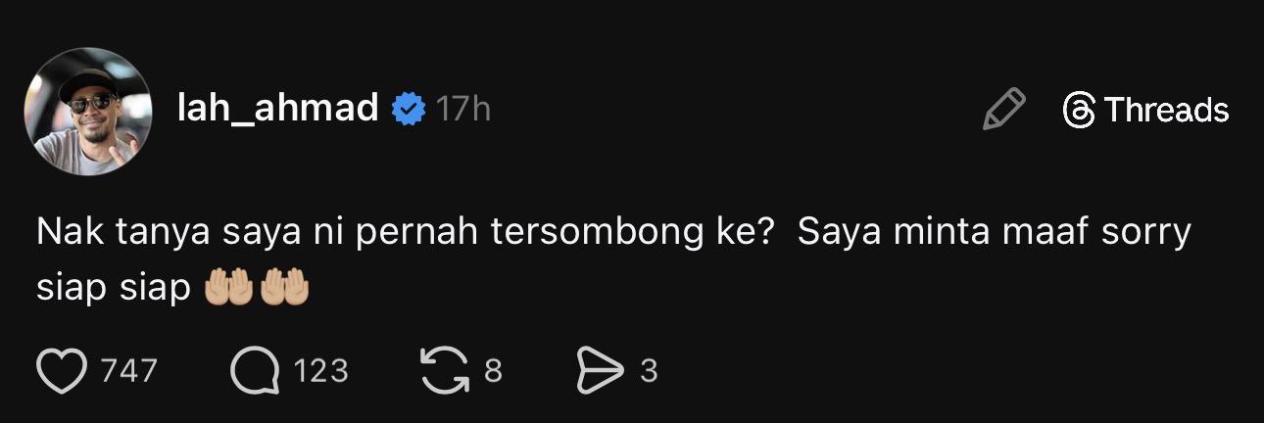Click the first raised hands emoji

[x=229, y=287]
